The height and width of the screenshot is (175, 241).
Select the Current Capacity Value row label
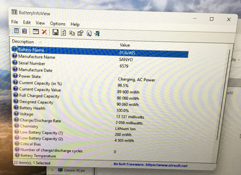tap(40, 90)
